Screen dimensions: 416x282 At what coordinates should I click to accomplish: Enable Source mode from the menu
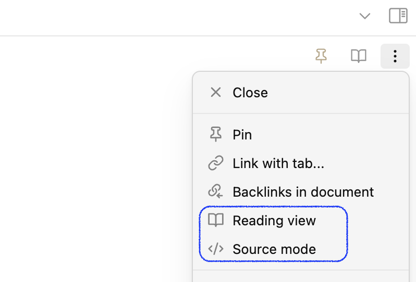click(x=274, y=249)
